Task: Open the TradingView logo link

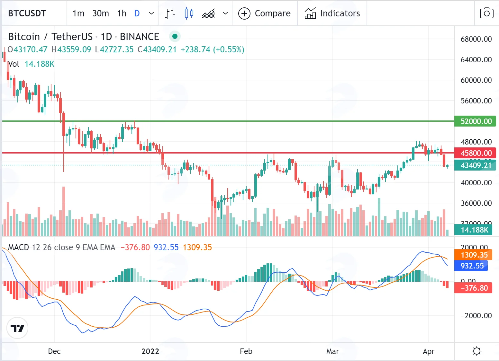Action: pos(17,328)
